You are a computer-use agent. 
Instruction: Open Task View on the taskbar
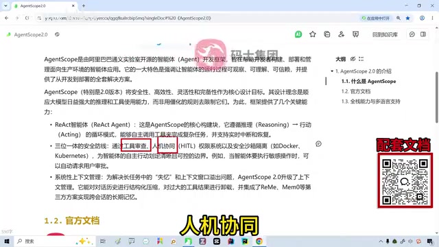[x=103, y=241]
